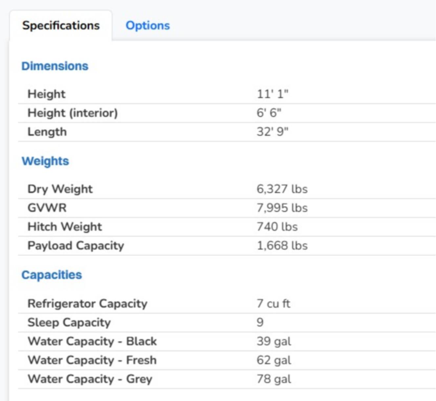Click the Dry Weight label

(60, 189)
